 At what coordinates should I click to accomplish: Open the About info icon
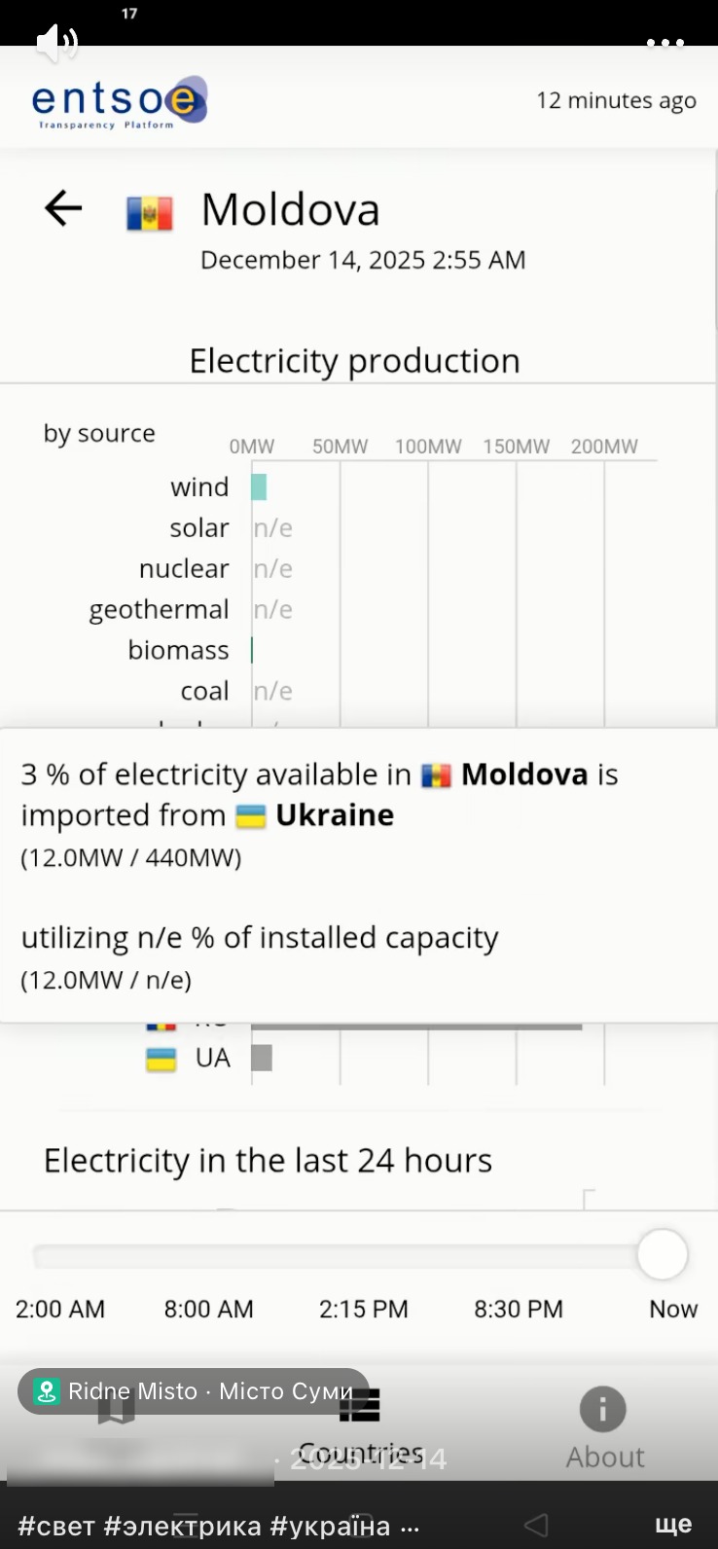pyautogui.click(x=603, y=1409)
